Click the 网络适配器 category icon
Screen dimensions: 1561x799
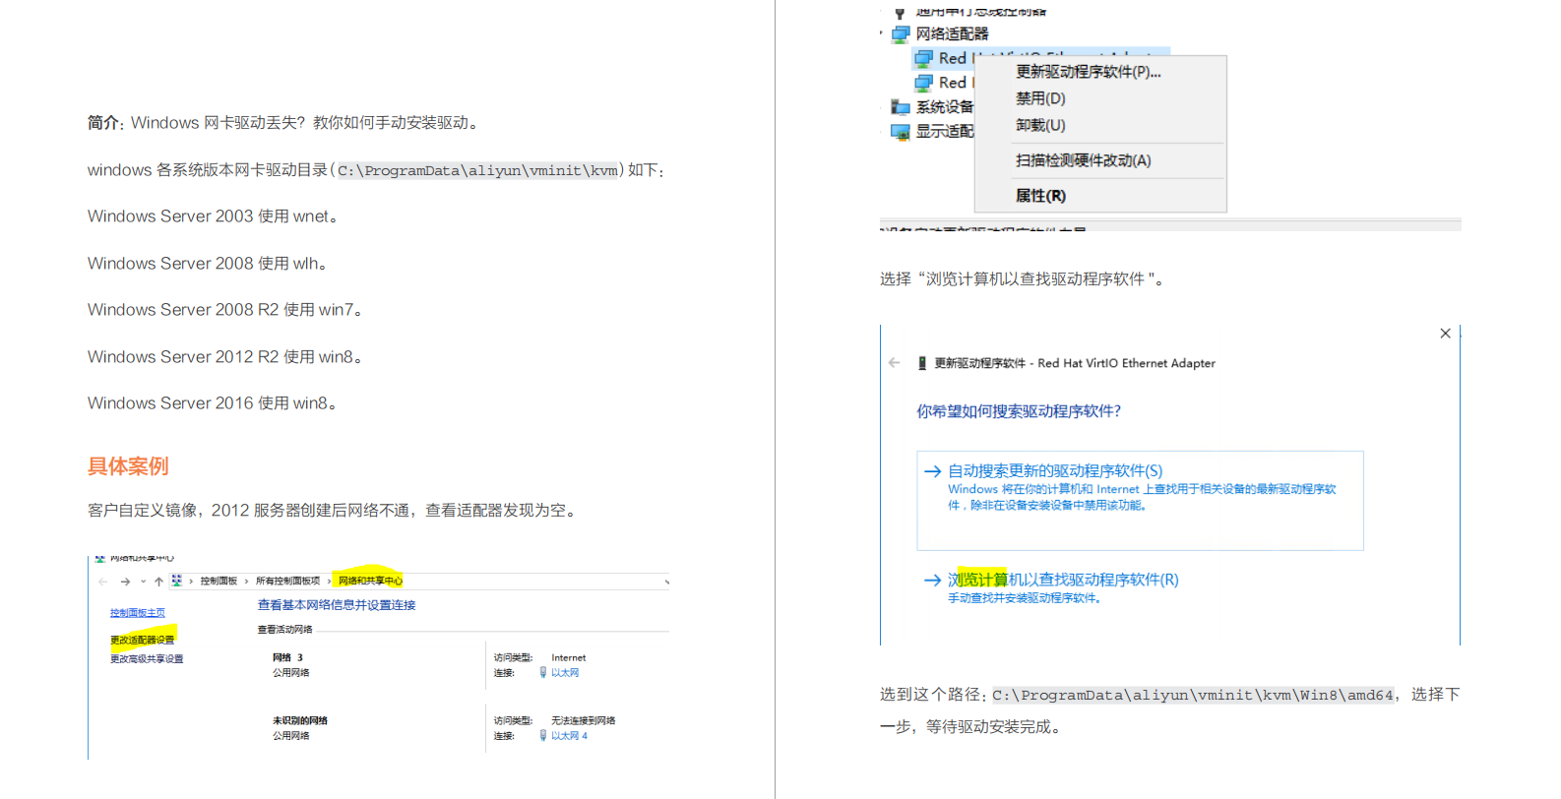901,34
